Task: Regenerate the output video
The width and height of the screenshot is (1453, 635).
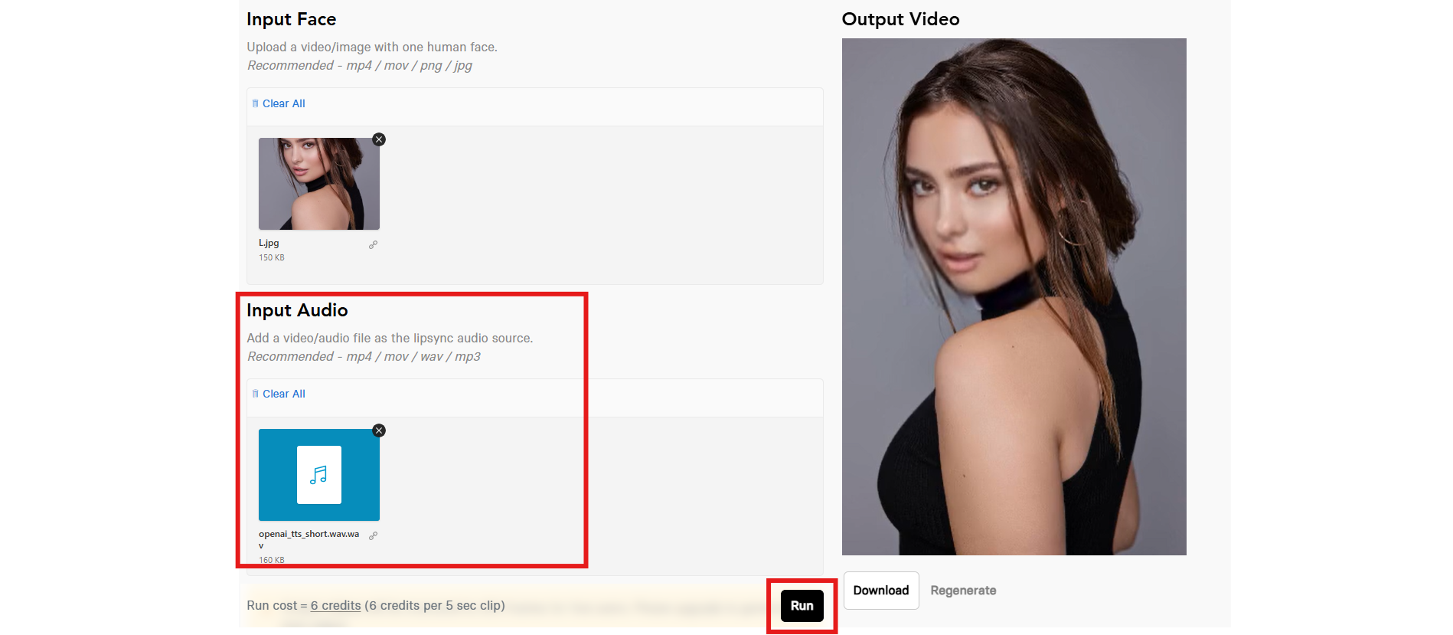Action: (963, 591)
